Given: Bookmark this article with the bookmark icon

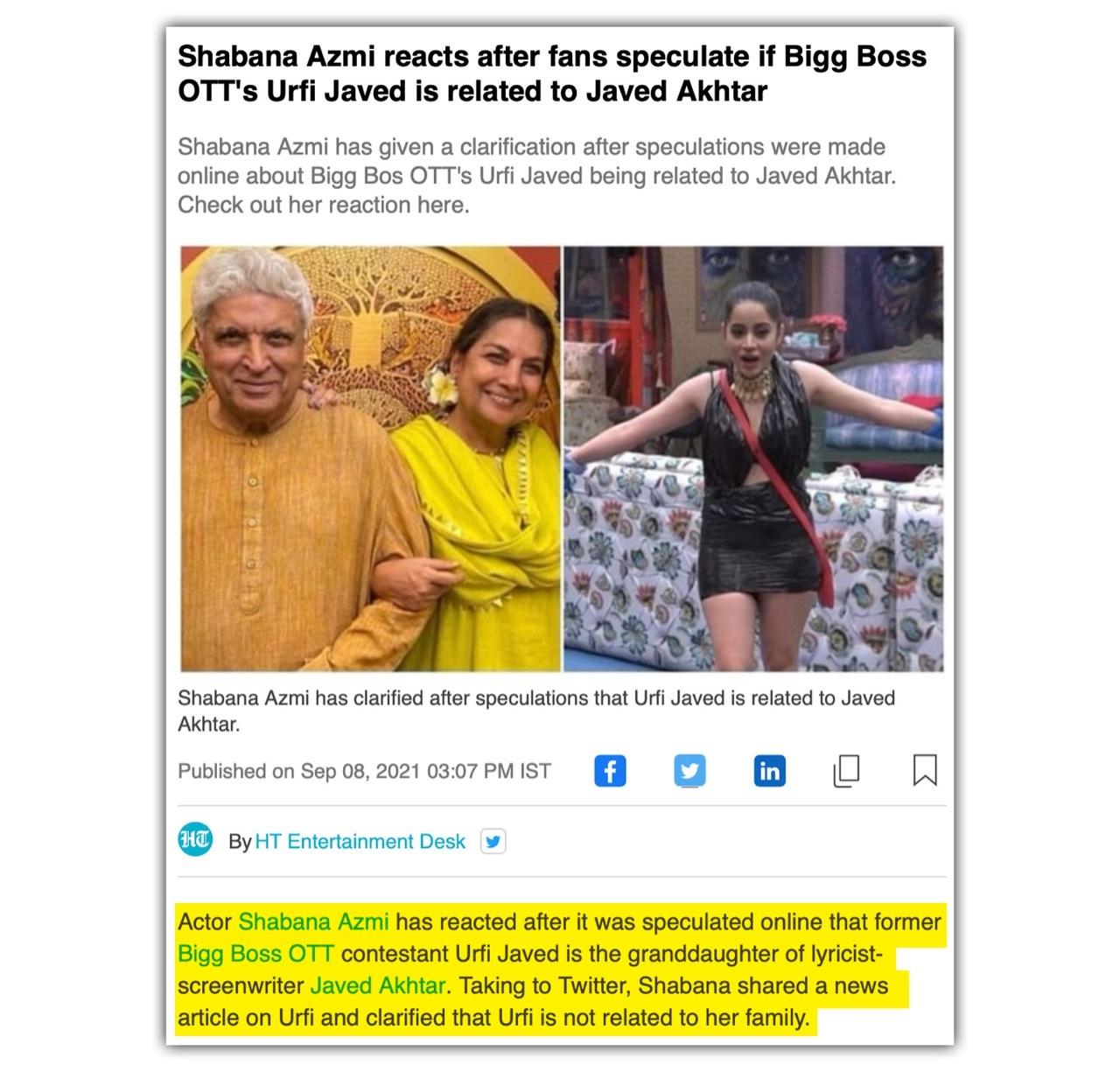Looking at the screenshot, I should (925, 771).
